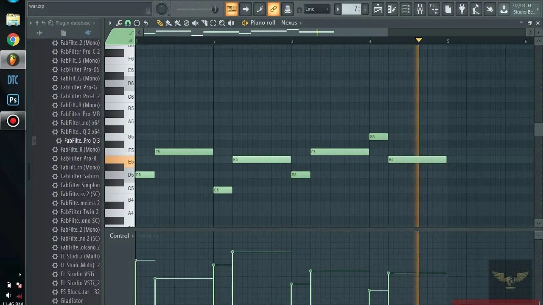543x305 pixels.
Task: Click browser reread undo arrow
Action: coord(43,23)
